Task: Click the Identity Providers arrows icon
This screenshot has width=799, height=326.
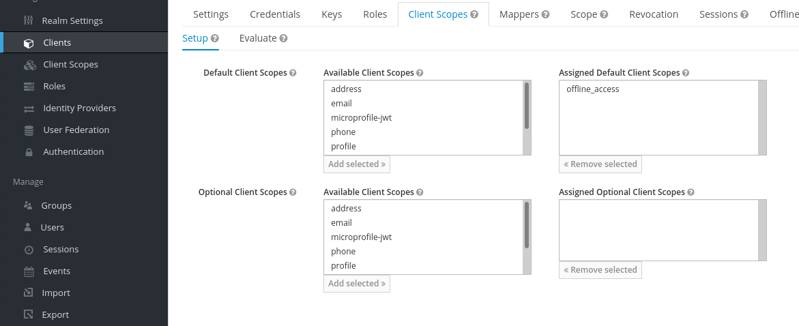Action: pos(29,108)
